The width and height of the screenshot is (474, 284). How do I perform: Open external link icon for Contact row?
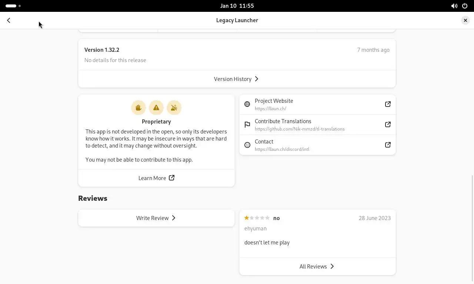point(388,145)
